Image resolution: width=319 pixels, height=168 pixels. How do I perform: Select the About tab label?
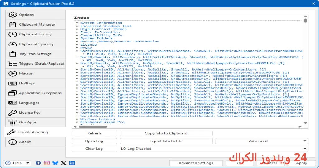(x=25, y=142)
